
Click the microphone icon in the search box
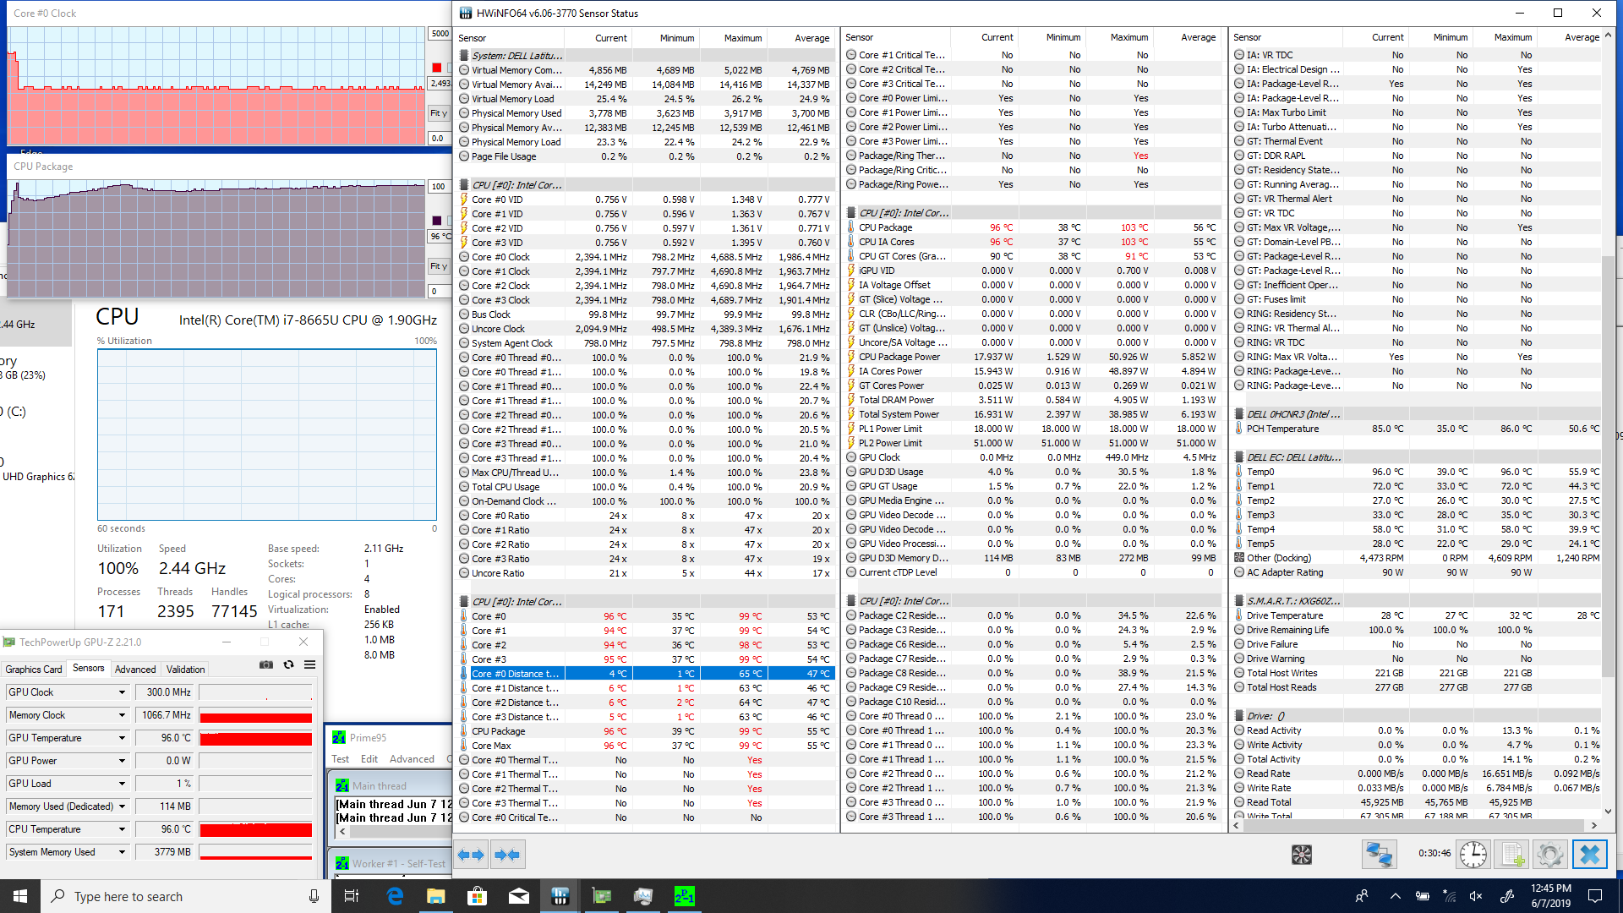(x=314, y=896)
